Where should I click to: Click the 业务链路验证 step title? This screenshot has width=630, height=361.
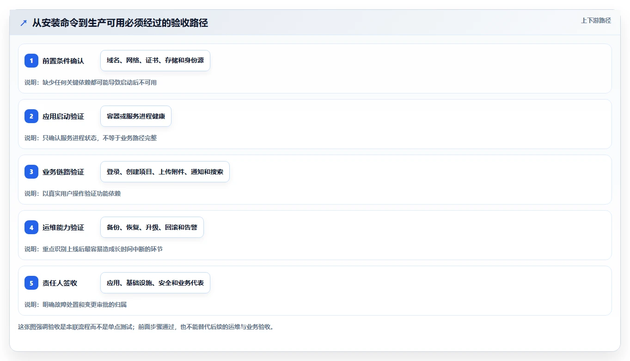(63, 172)
